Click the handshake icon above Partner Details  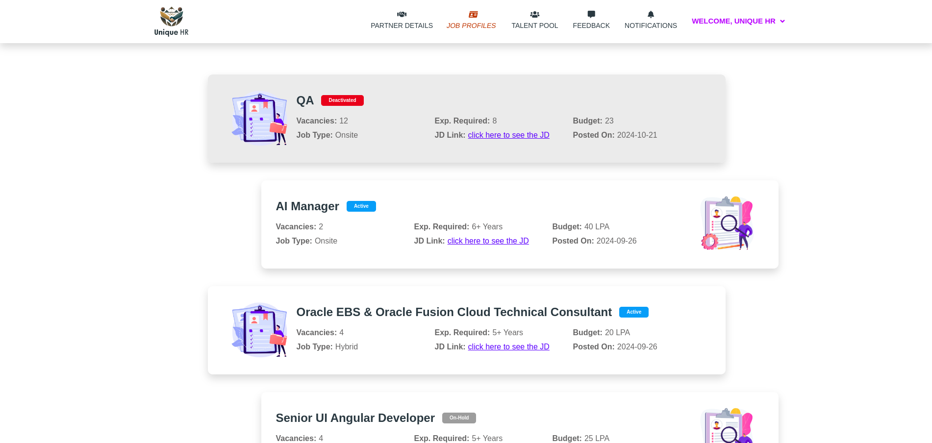pyautogui.click(x=402, y=14)
